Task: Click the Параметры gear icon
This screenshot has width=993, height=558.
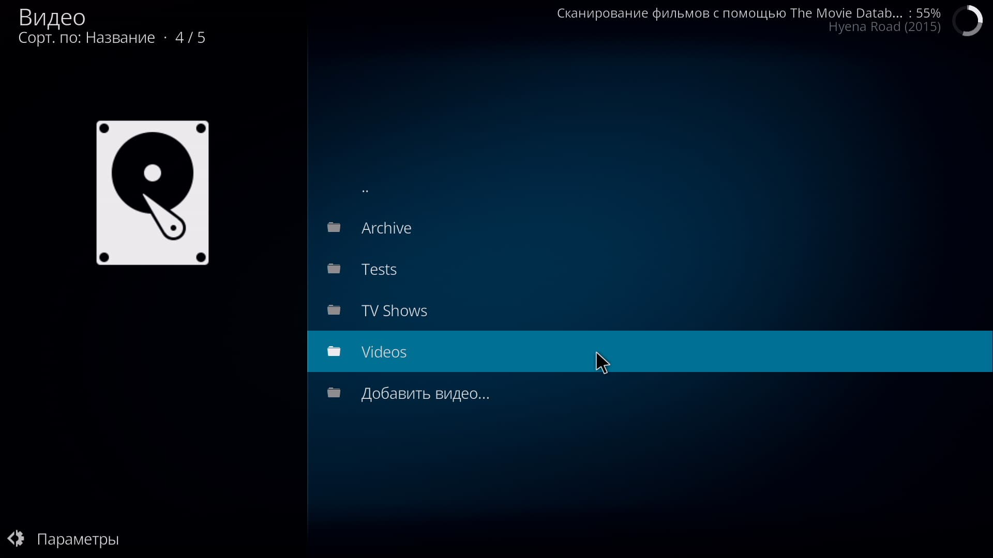Action: click(x=16, y=538)
